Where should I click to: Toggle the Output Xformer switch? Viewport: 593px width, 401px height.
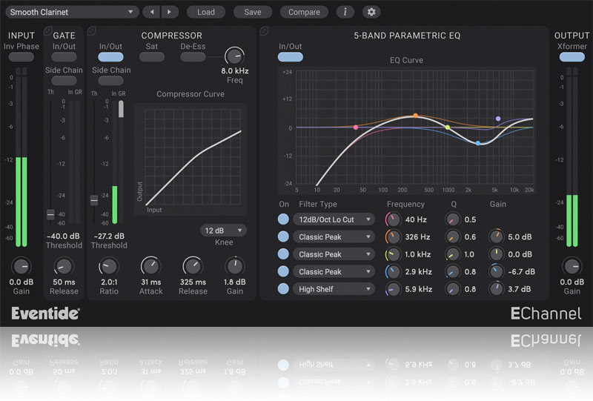[x=571, y=57]
